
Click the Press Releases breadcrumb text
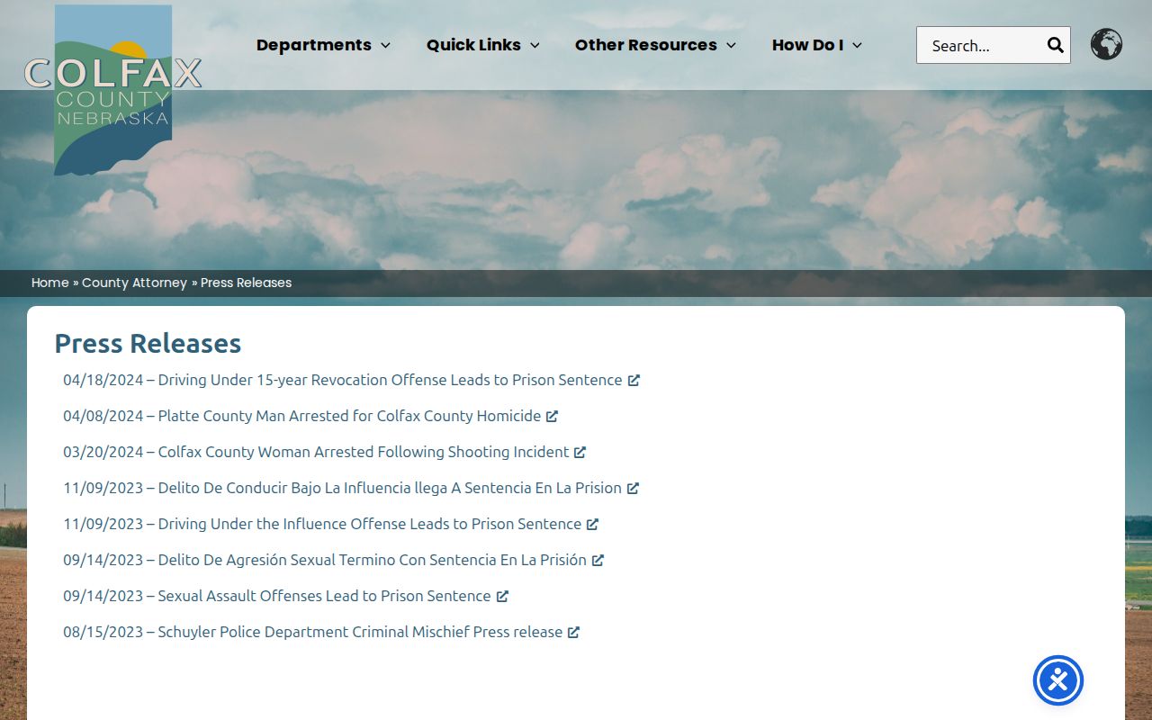(246, 283)
